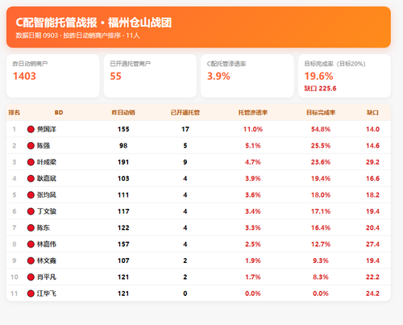The image size is (403, 325).
Task: Click the name 江华飞 in rank 11 row
Action: coord(47,294)
